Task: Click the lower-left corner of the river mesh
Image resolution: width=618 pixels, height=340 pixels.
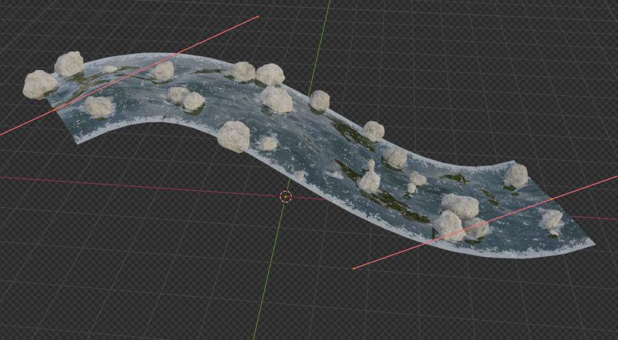Action: [77, 143]
